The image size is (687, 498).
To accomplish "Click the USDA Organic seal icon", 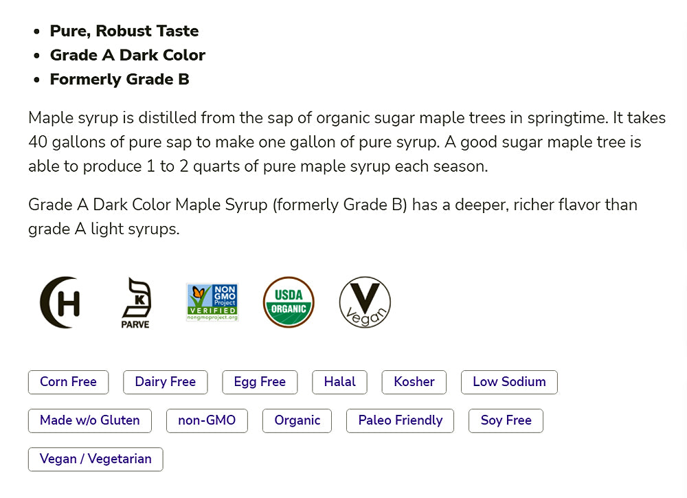I will coord(289,302).
